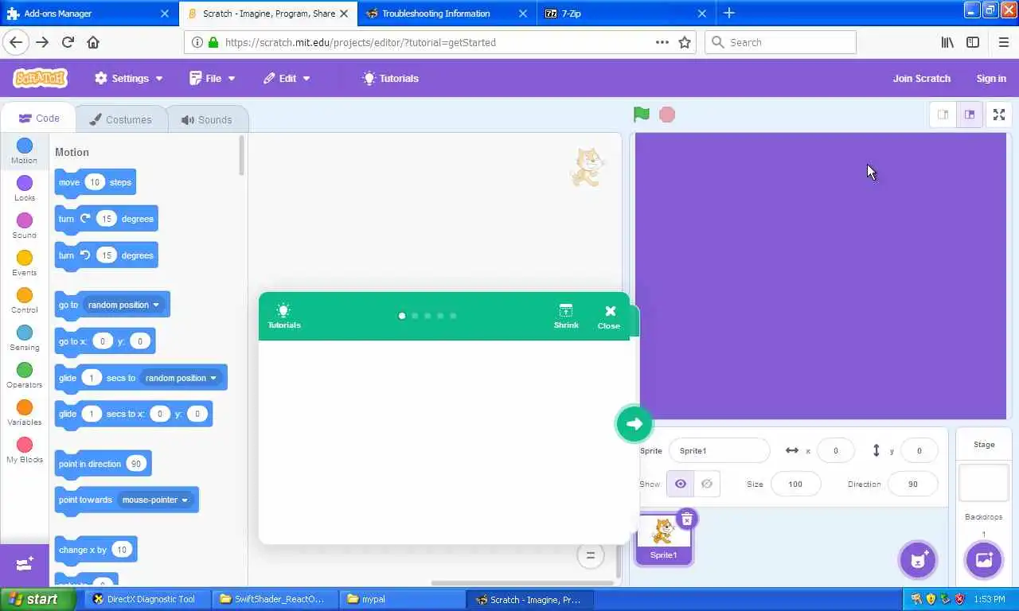
Task: Click the Scratch logo
Action: click(x=40, y=78)
